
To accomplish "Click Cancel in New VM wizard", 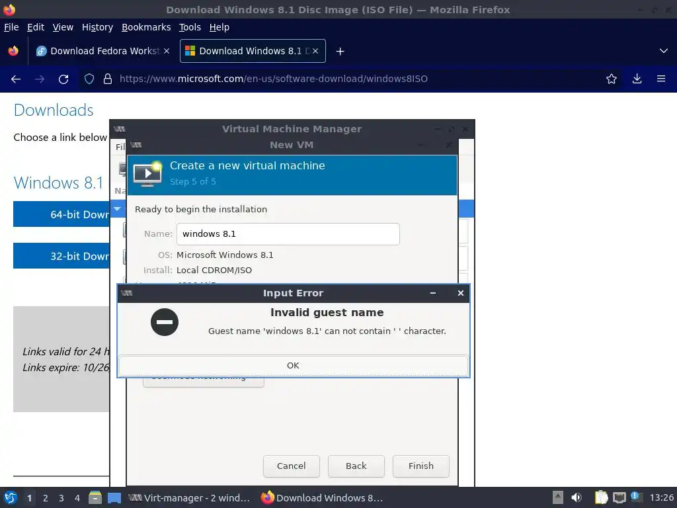I will pyautogui.click(x=292, y=466).
